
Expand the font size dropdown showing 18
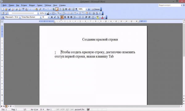[x=48, y=17]
